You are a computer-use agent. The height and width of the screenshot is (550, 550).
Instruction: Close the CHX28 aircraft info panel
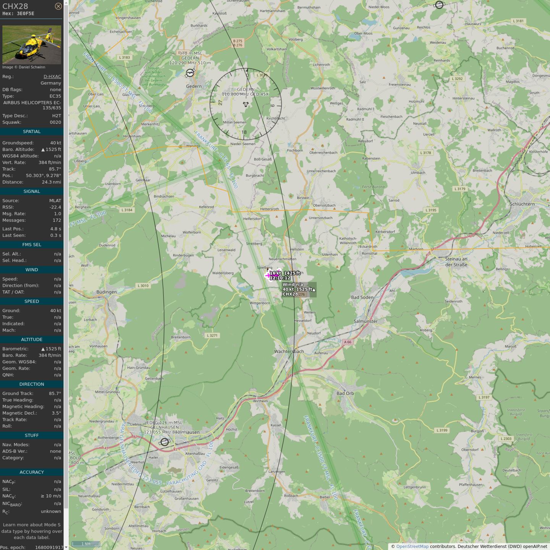pyautogui.click(x=58, y=6)
